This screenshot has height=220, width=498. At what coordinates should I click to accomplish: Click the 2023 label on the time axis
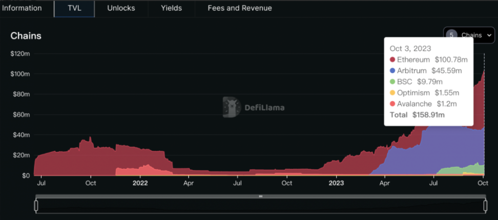pyautogui.click(x=336, y=183)
